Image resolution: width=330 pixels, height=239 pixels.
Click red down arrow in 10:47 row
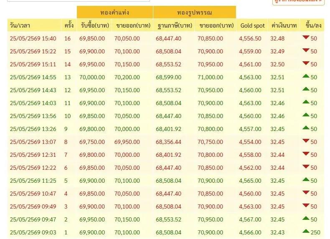pos(306,193)
